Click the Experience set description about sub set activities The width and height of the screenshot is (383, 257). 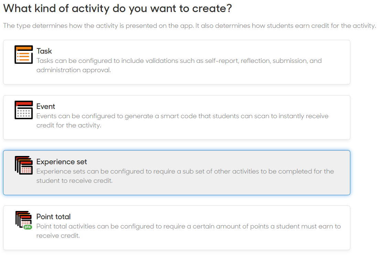point(185,176)
